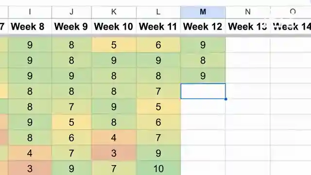Click the Week 10 header cell

coord(114,27)
